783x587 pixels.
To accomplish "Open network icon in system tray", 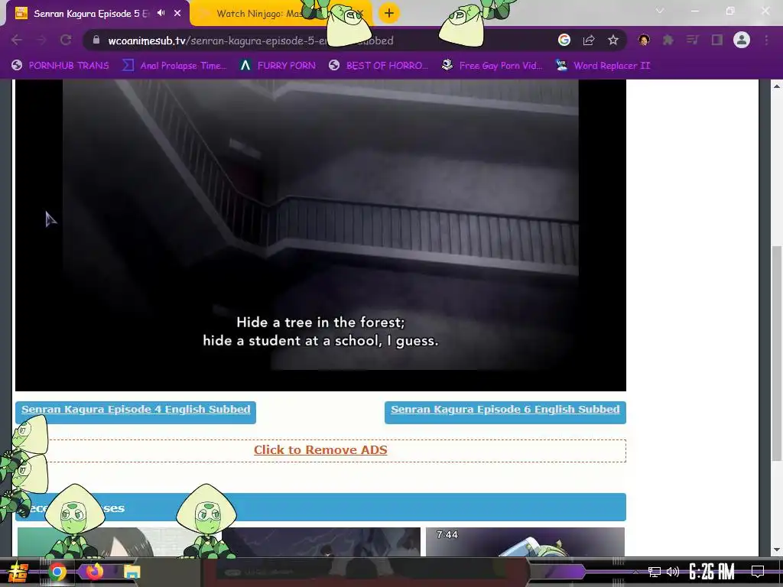I will coord(655,572).
